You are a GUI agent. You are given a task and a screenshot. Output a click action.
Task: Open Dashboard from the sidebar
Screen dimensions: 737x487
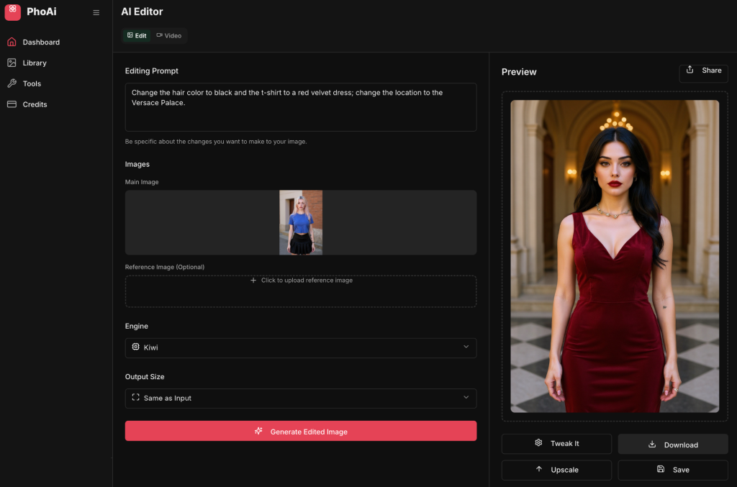point(41,42)
